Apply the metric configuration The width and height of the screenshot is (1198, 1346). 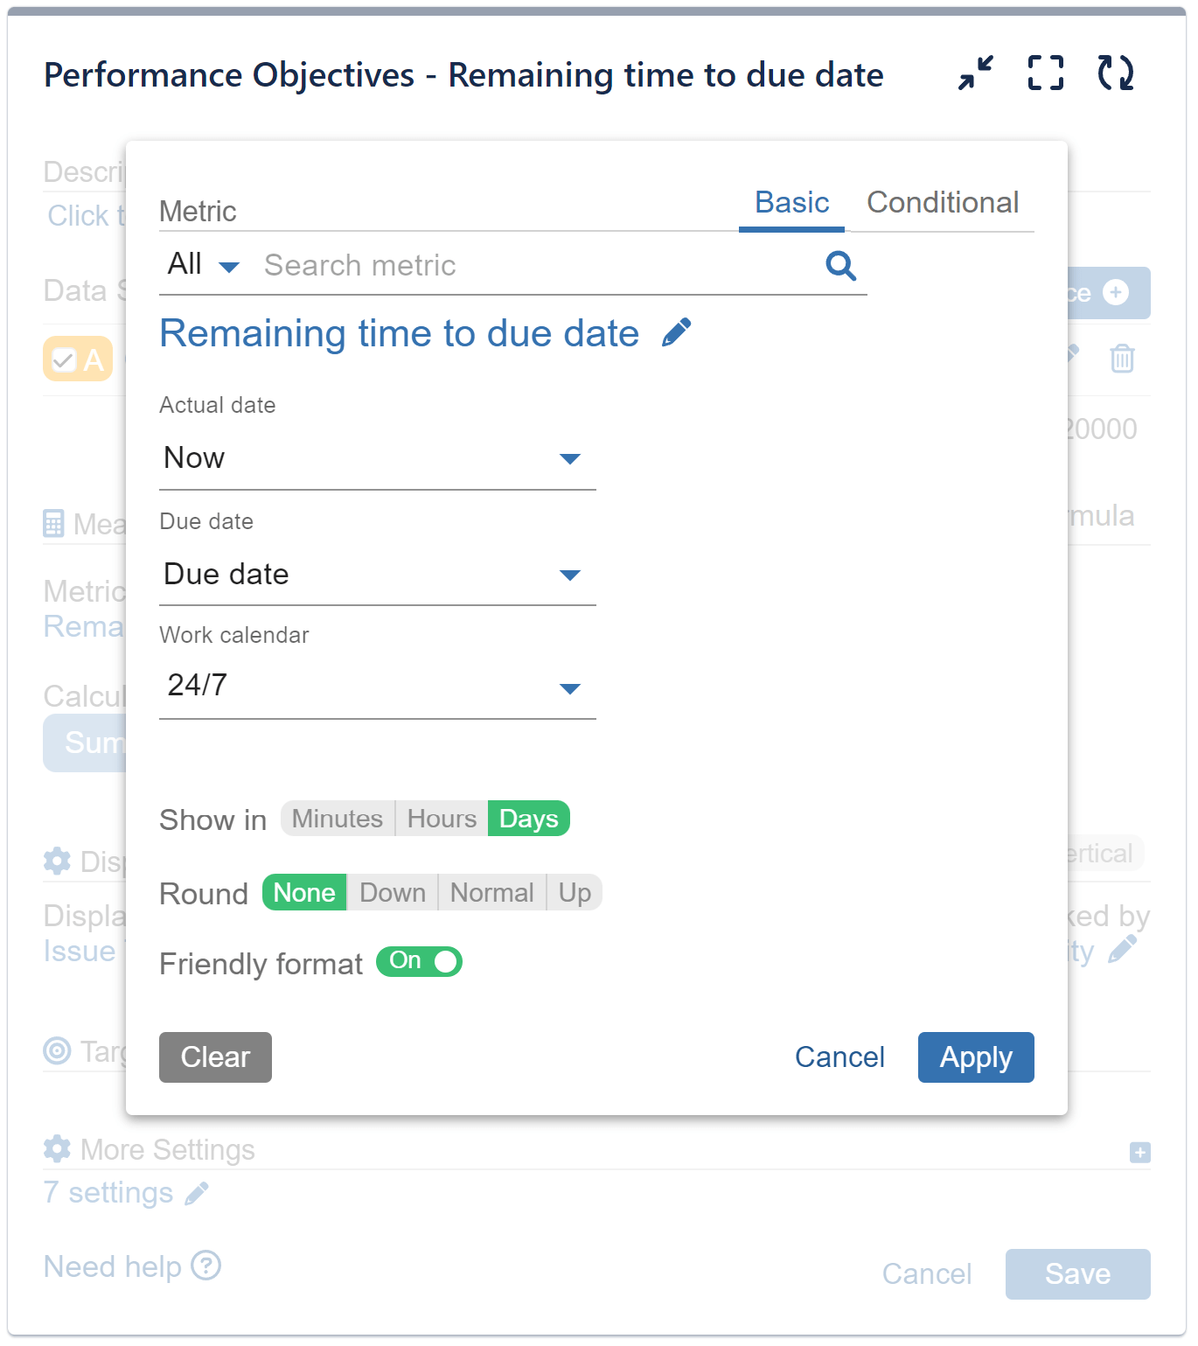pyautogui.click(x=975, y=1057)
